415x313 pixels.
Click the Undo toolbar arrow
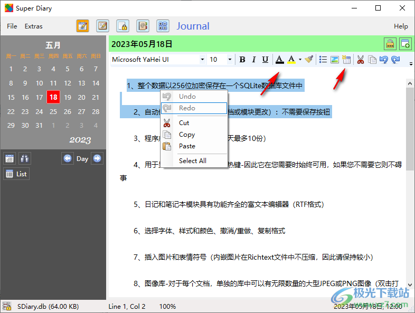coord(384,60)
